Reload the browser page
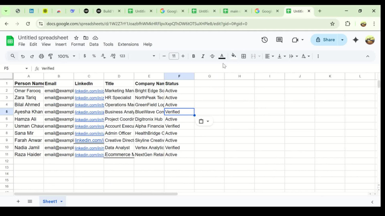Image resolution: width=385 pixels, height=216 pixels. [x=28, y=24]
